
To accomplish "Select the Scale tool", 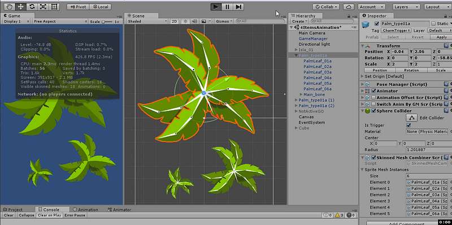I will [x=43, y=7].
